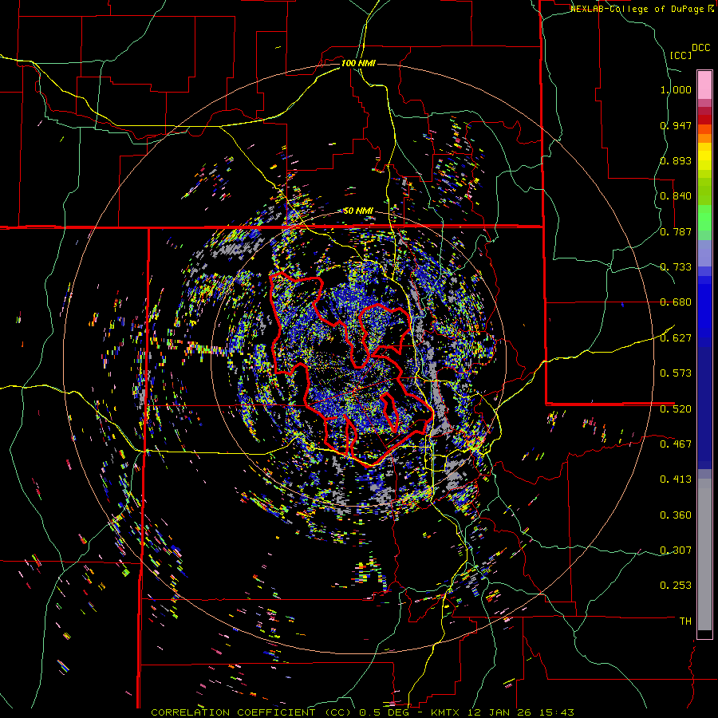Image resolution: width=718 pixels, height=718 pixels.
Task: Click the 0.787 scale value
Action: tap(676, 231)
